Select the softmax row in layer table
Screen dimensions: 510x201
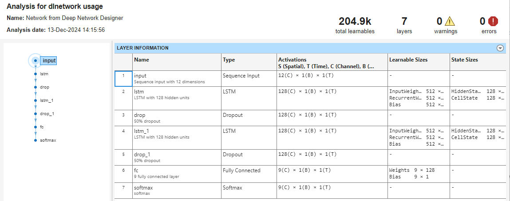pyautogui.click(x=249, y=190)
